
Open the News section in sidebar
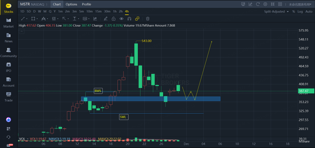8,38
